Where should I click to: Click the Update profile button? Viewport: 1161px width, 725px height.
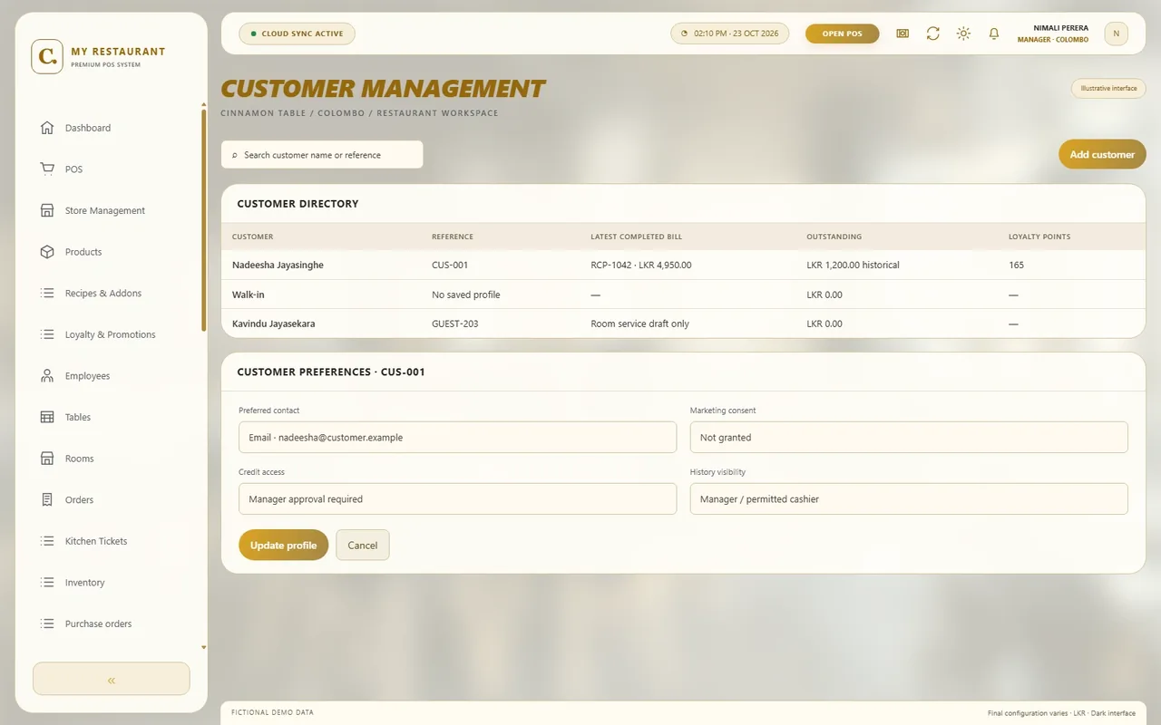[283, 545]
